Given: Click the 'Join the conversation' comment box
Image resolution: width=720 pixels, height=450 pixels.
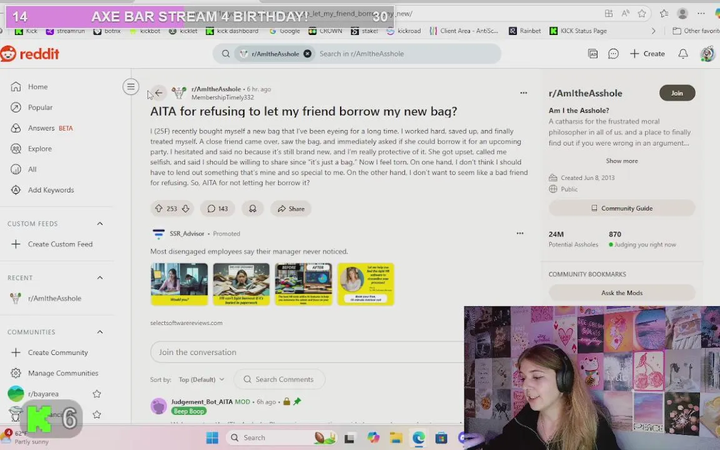Looking at the screenshot, I should 307,352.
